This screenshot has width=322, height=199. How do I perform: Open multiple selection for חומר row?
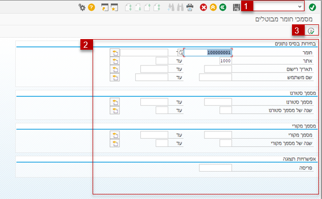tap(114, 53)
